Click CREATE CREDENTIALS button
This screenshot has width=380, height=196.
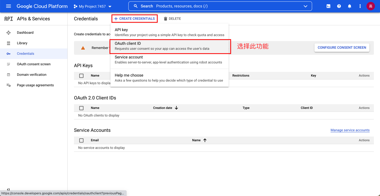(134, 19)
